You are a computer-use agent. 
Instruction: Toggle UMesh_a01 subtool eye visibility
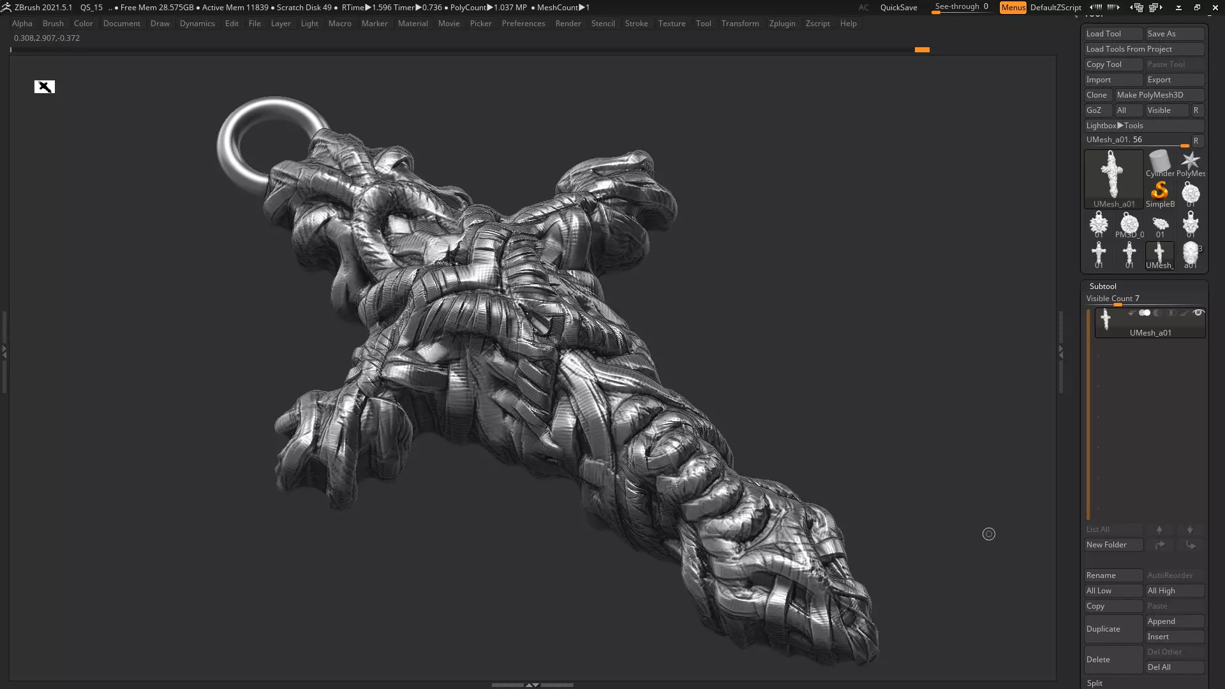(x=1198, y=313)
